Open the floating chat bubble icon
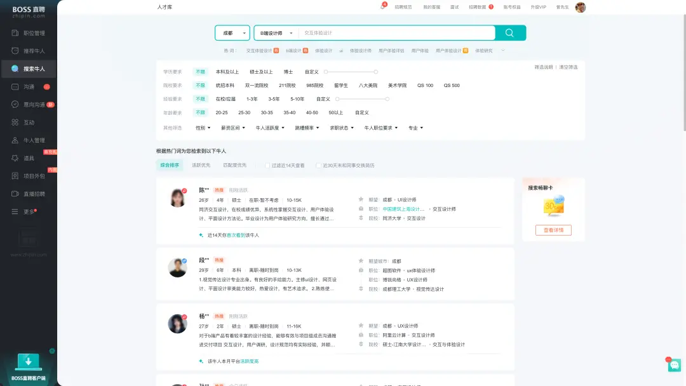The height and width of the screenshot is (386, 686). tap(673, 364)
